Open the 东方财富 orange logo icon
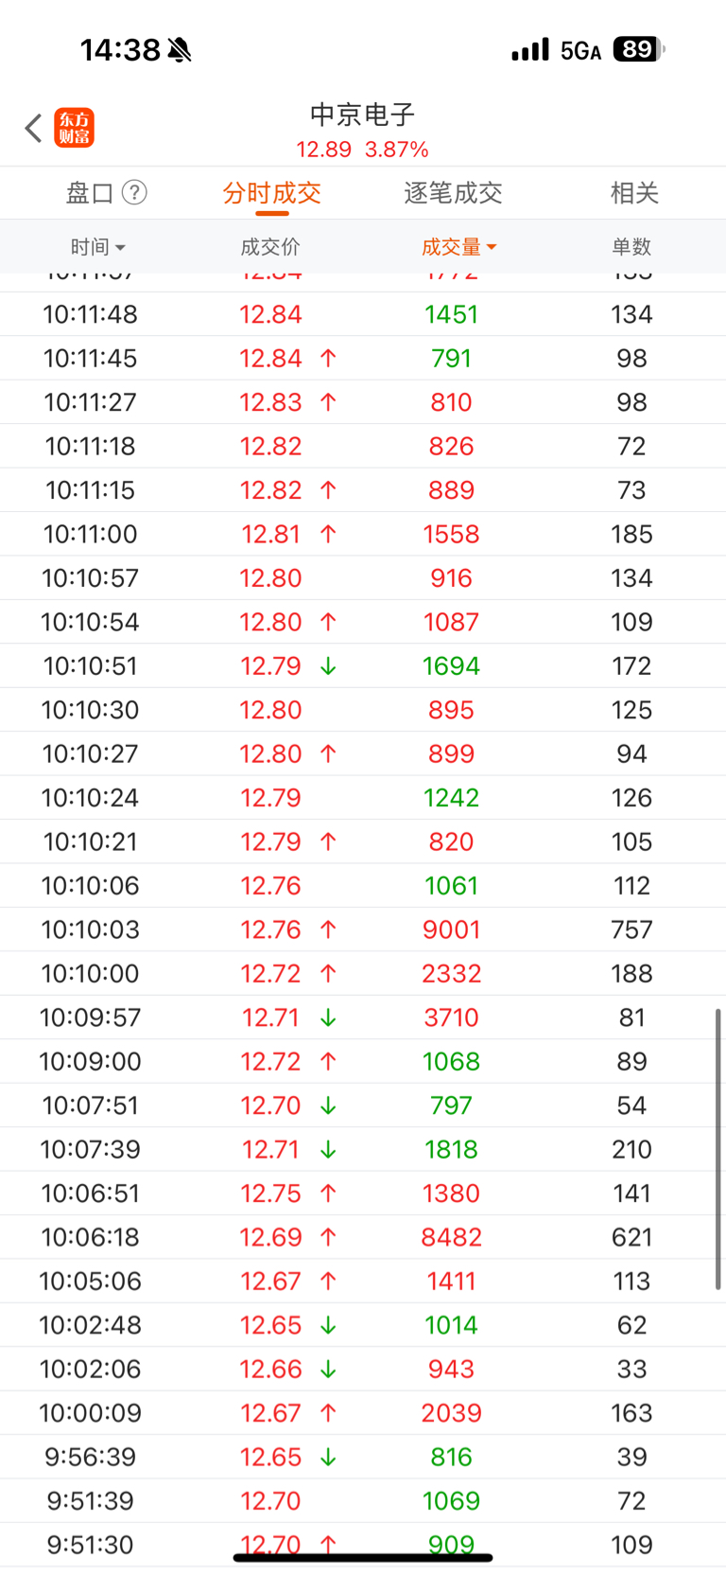726x1576 pixels. 75,128
